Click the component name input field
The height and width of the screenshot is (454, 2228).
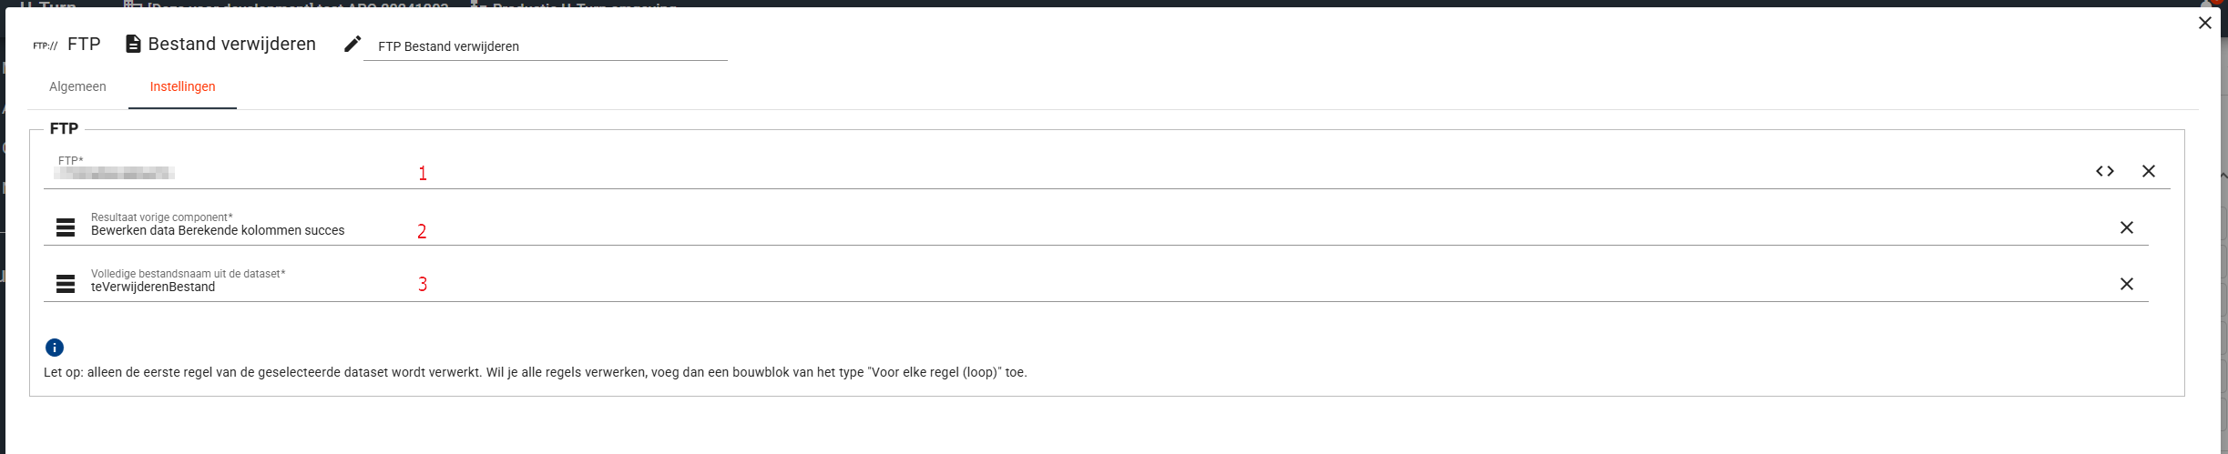click(545, 46)
